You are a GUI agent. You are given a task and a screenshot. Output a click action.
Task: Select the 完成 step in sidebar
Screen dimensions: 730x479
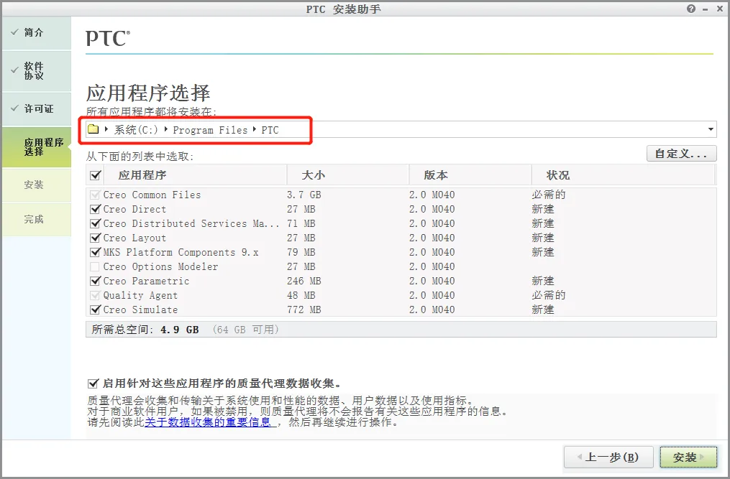pyautogui.click(x=37, y=219)
